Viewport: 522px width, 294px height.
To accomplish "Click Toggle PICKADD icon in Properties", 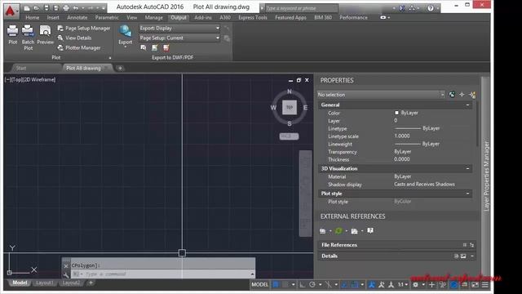I will pos(452,95).
